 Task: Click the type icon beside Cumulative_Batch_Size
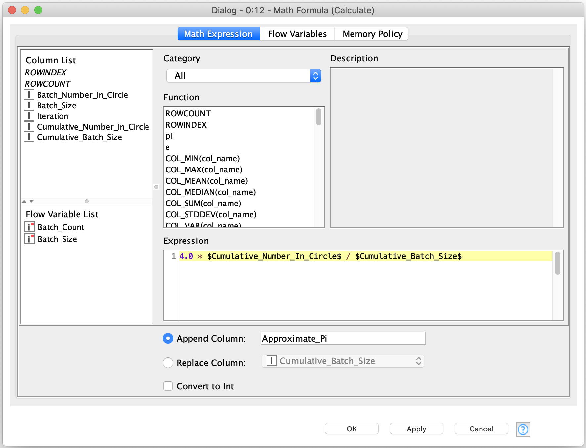point(29,137)
